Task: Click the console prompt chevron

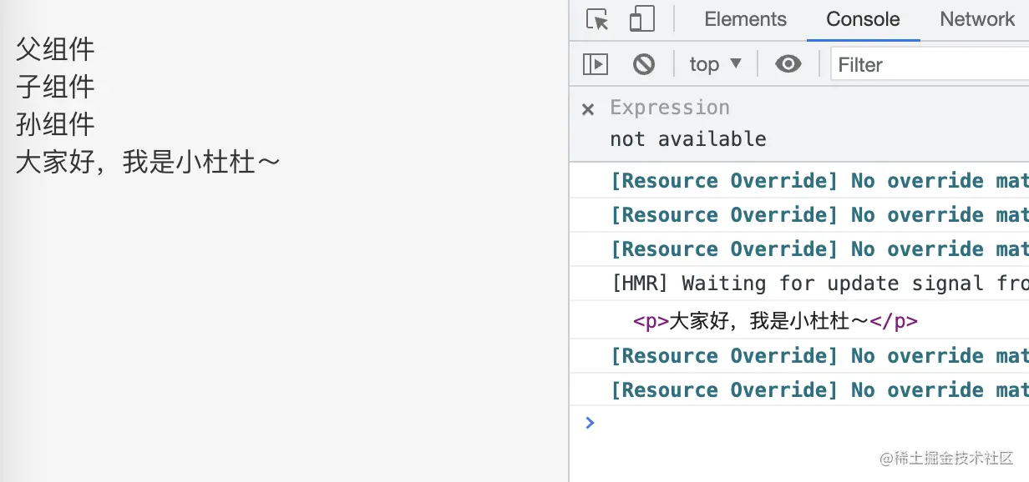Action: tap(590, 423)
